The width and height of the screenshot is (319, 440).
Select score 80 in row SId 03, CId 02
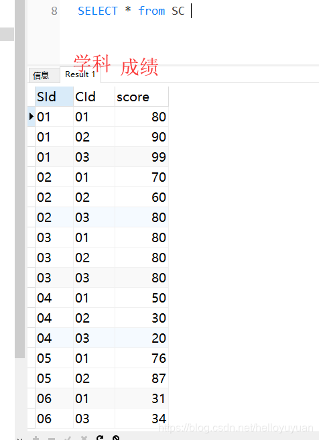coord(141,258)
